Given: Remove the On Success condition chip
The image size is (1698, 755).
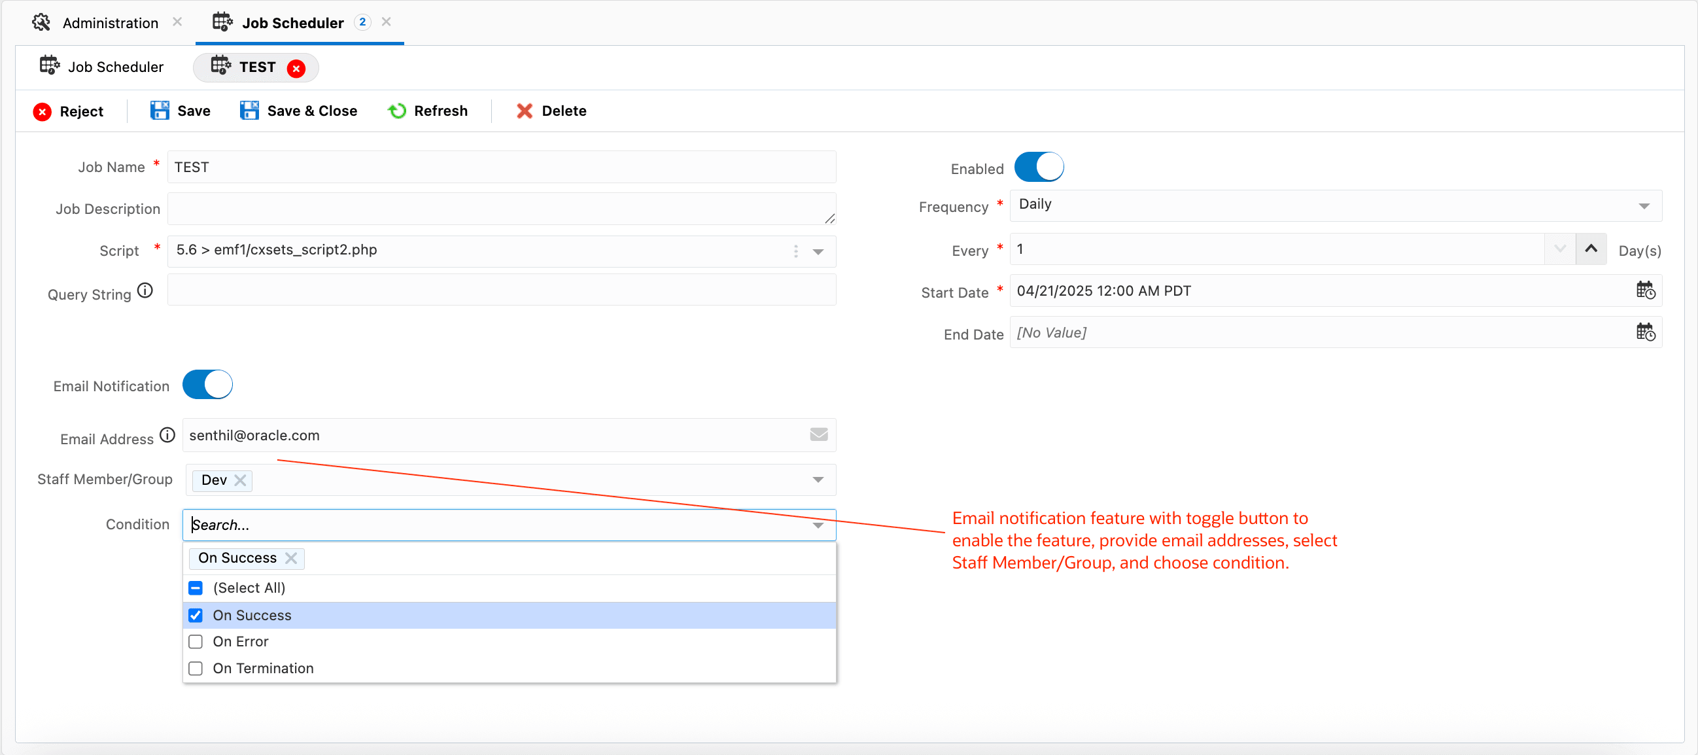Looking at the screenshot, I should [290, 559].
